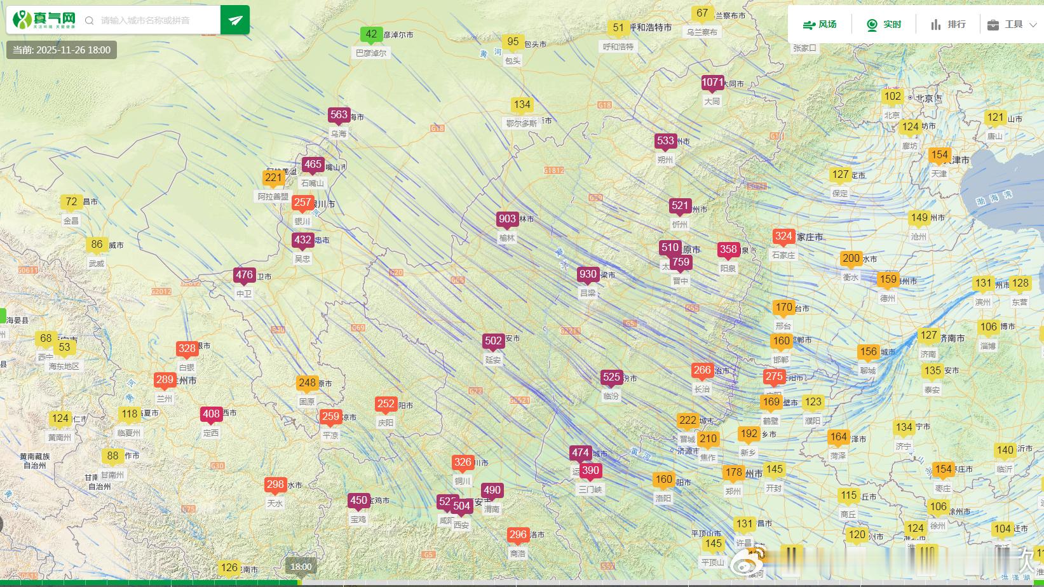Select the 160 AQI marker for 洛阳

663,480
